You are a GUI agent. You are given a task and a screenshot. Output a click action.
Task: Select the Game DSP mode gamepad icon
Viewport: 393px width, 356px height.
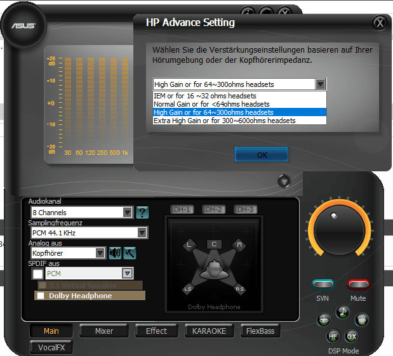pyautogui.click(x=324, y=320)
